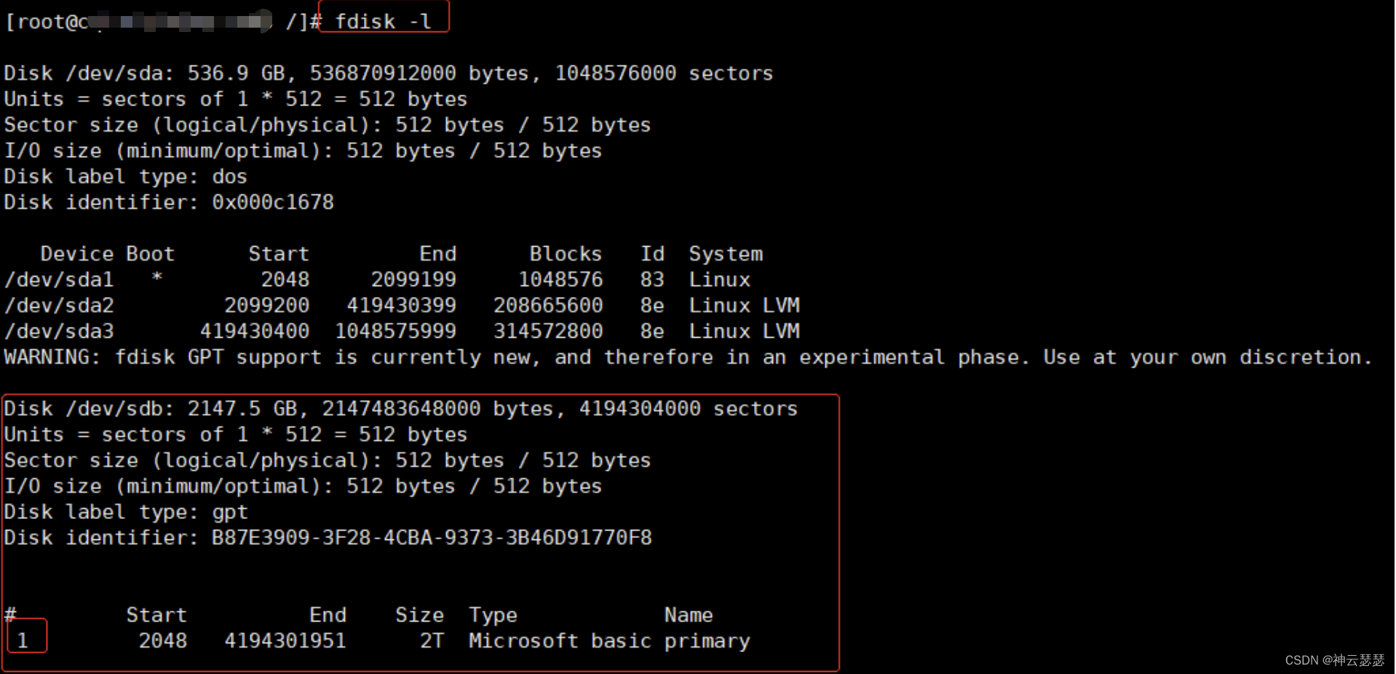Click the boot flag asterisk on sda1
Screen dimensions: 1396x674
[x=156, y=277]
